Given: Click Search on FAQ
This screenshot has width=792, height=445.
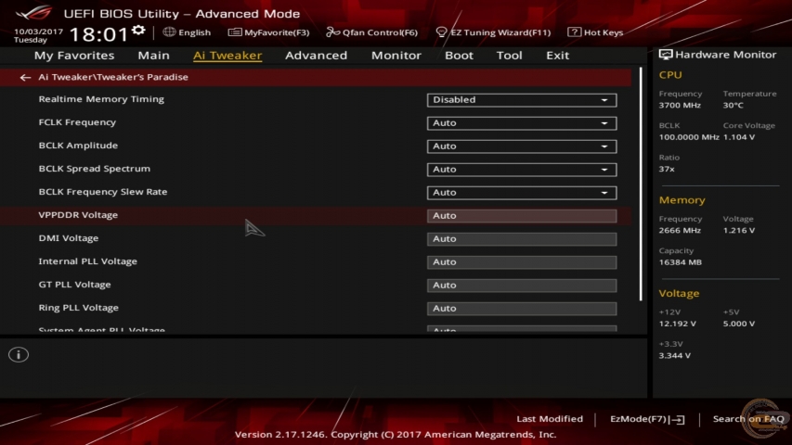Looking at the screenshot, I should 748,419.
